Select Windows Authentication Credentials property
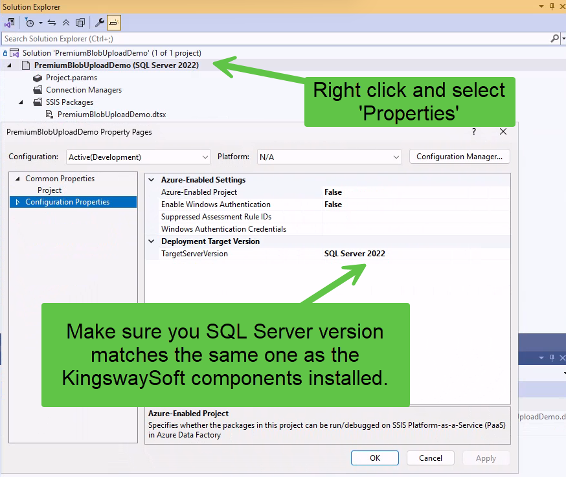The image size is (566, 477). pos(224,229)
